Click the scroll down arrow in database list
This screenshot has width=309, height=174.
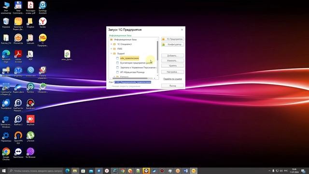pos(157,75)
